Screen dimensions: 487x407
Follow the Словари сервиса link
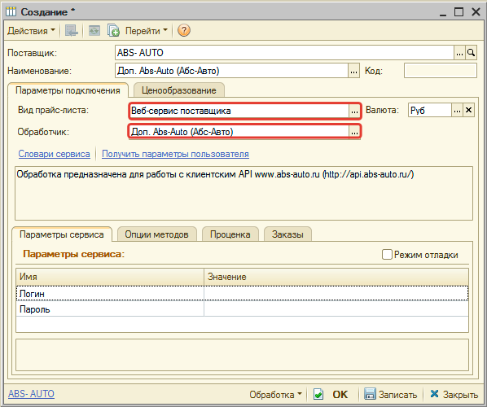click(x=54, y=154)
